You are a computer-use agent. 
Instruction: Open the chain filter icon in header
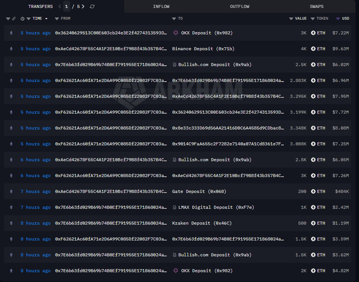[x=8, y=19]
